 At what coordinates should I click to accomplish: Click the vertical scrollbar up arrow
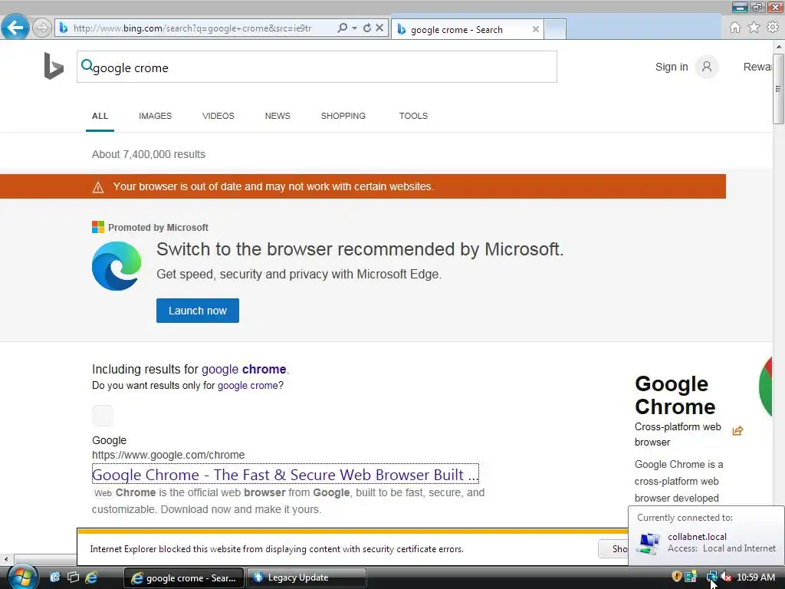[779, 47]
